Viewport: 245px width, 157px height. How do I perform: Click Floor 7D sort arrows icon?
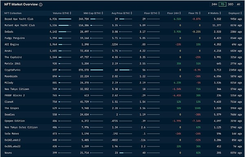pos(200,13)
